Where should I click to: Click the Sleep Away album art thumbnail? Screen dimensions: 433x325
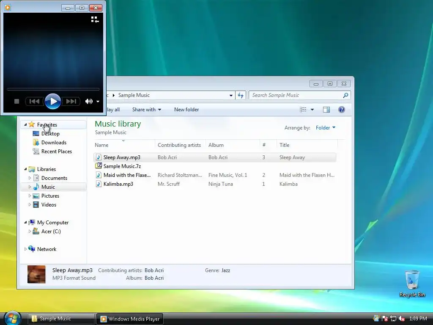[x=36, y=274]
